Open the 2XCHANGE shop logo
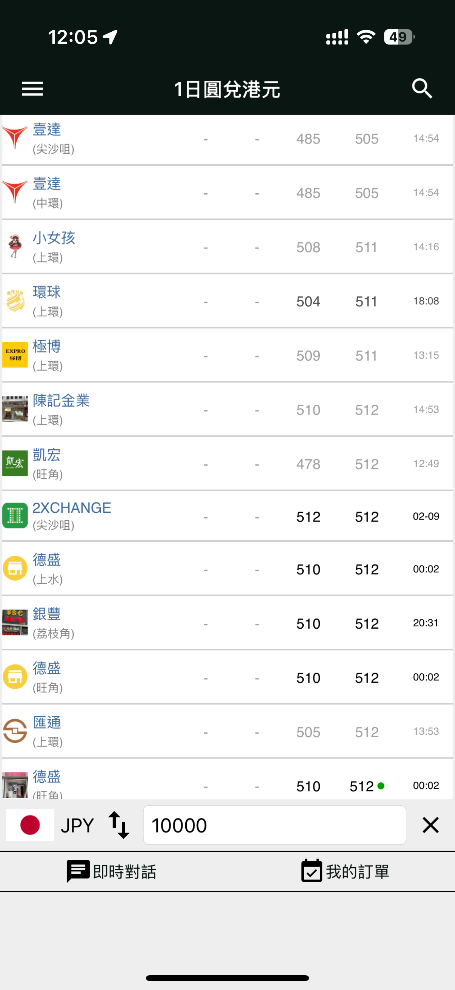 [x=15, y=515]
